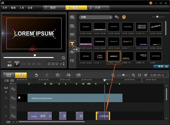
Task: Open the 标题 category dropdown
Action: [96, 17]
